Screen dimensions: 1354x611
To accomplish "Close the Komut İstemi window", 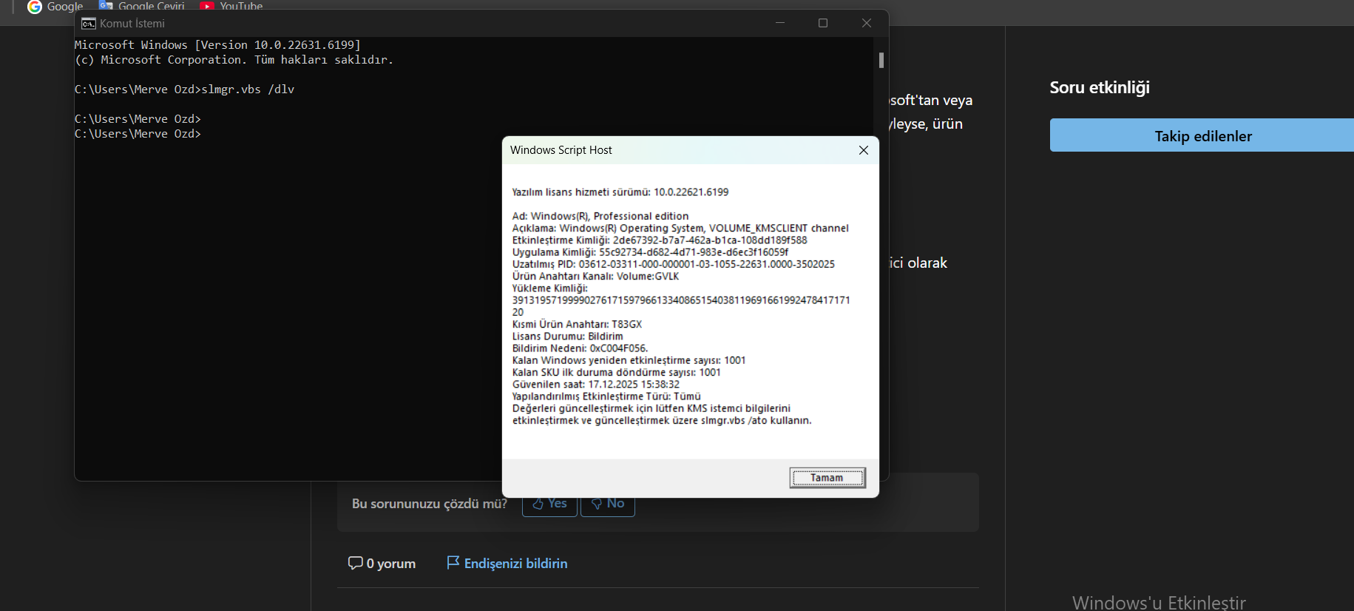I will click(867, 23).
